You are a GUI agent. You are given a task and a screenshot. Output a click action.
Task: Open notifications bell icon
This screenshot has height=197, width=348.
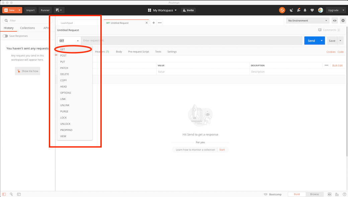click(305, 10)
